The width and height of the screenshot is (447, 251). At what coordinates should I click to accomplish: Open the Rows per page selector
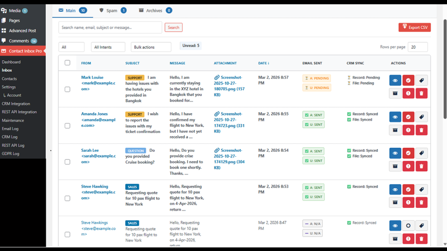[x=418, y=47]
